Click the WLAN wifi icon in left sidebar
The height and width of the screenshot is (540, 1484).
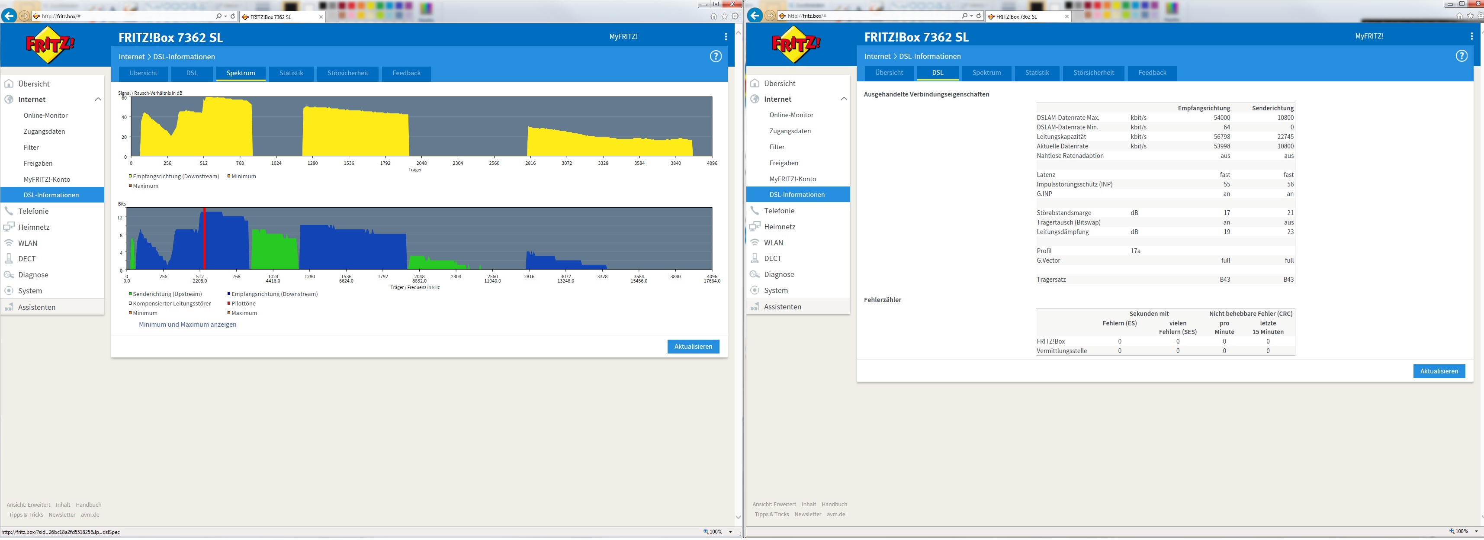9,243
